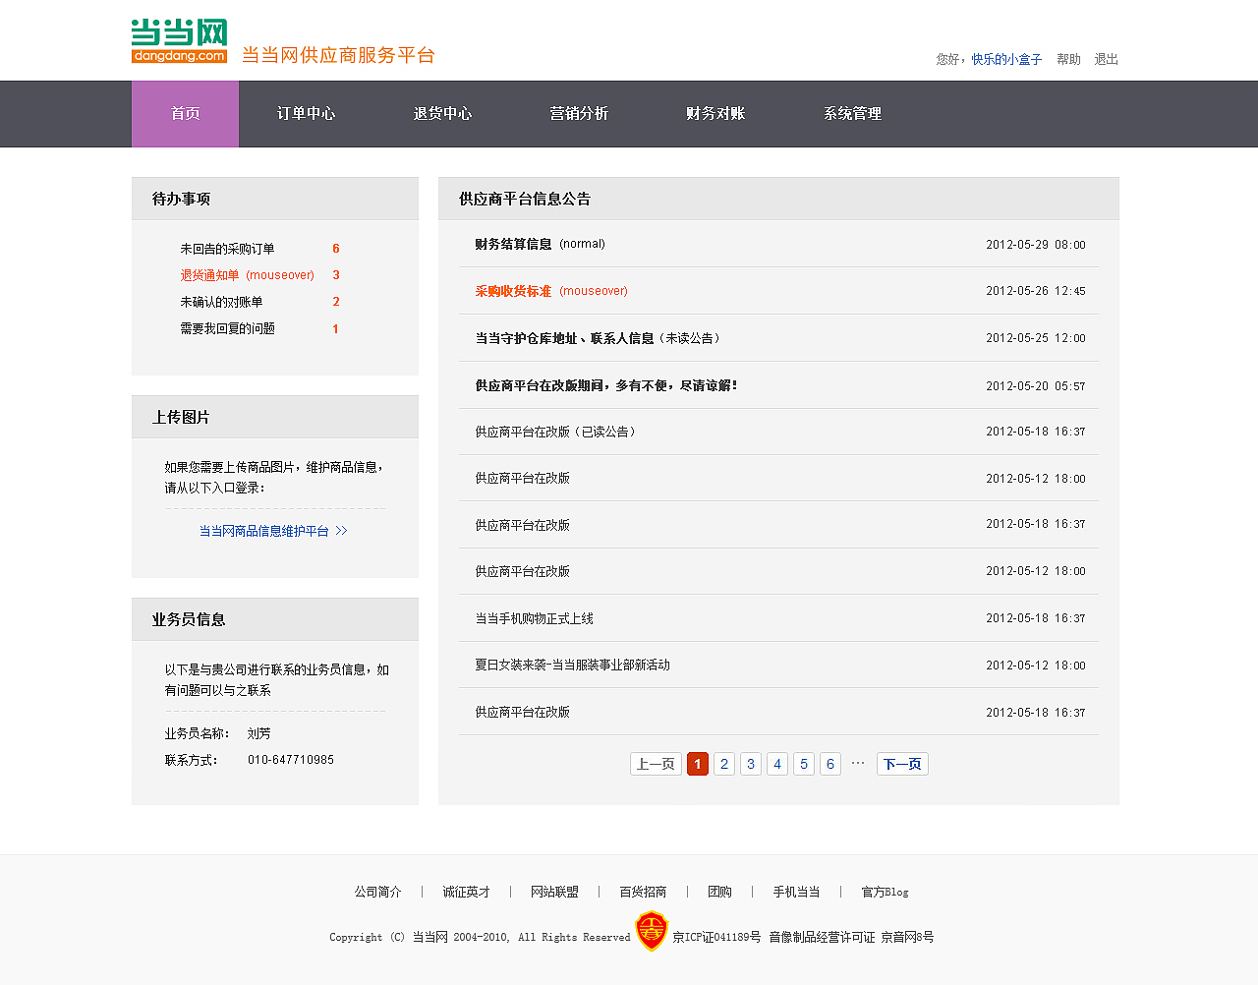Open the 财务对账 tab
This screenshot has height=985, width=1258.
[715, 113]
